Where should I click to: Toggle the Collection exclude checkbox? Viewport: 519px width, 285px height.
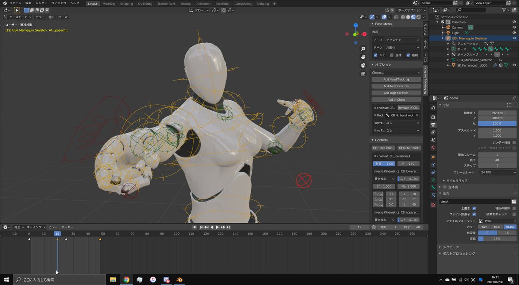pyautogui.click(x=443, y=22)
